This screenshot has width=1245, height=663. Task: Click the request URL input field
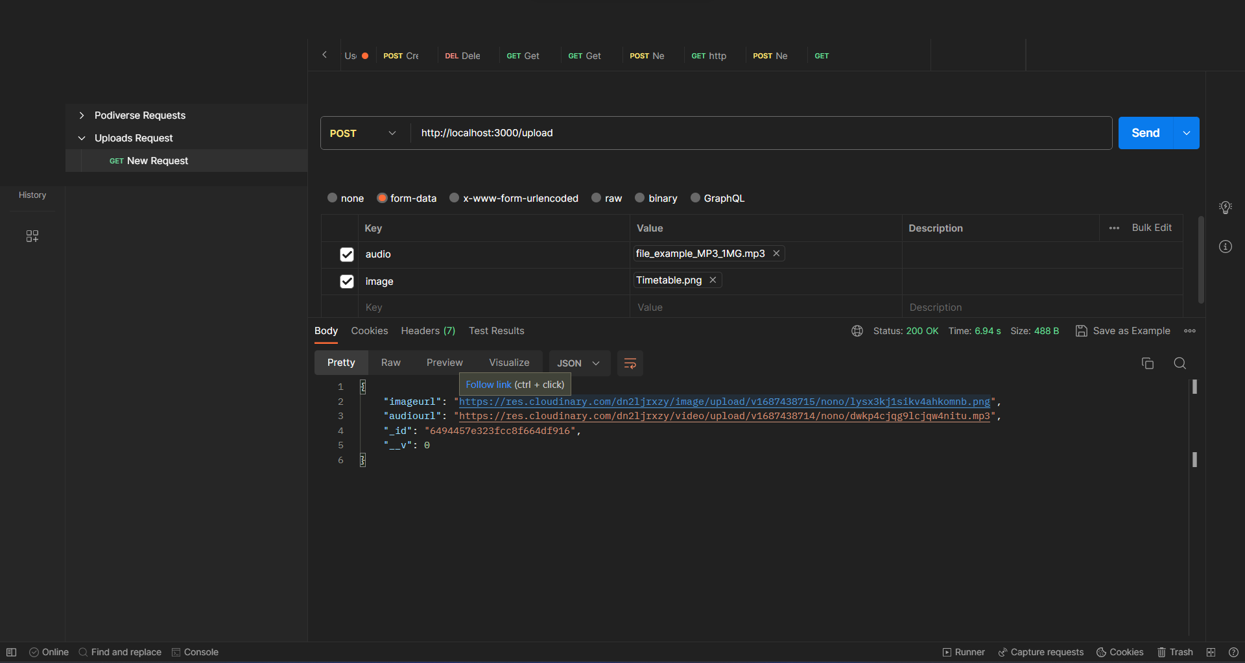coord(761,133)
